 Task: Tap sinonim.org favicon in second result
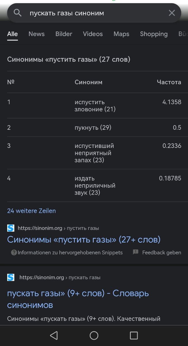point(11,277)
